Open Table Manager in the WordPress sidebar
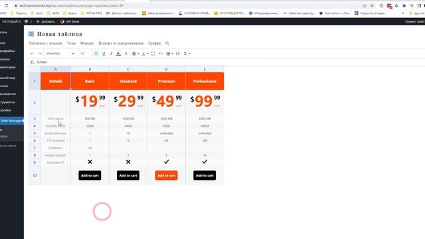The height and width of the screenshot is (239, 425). click(x=12, y=121)
